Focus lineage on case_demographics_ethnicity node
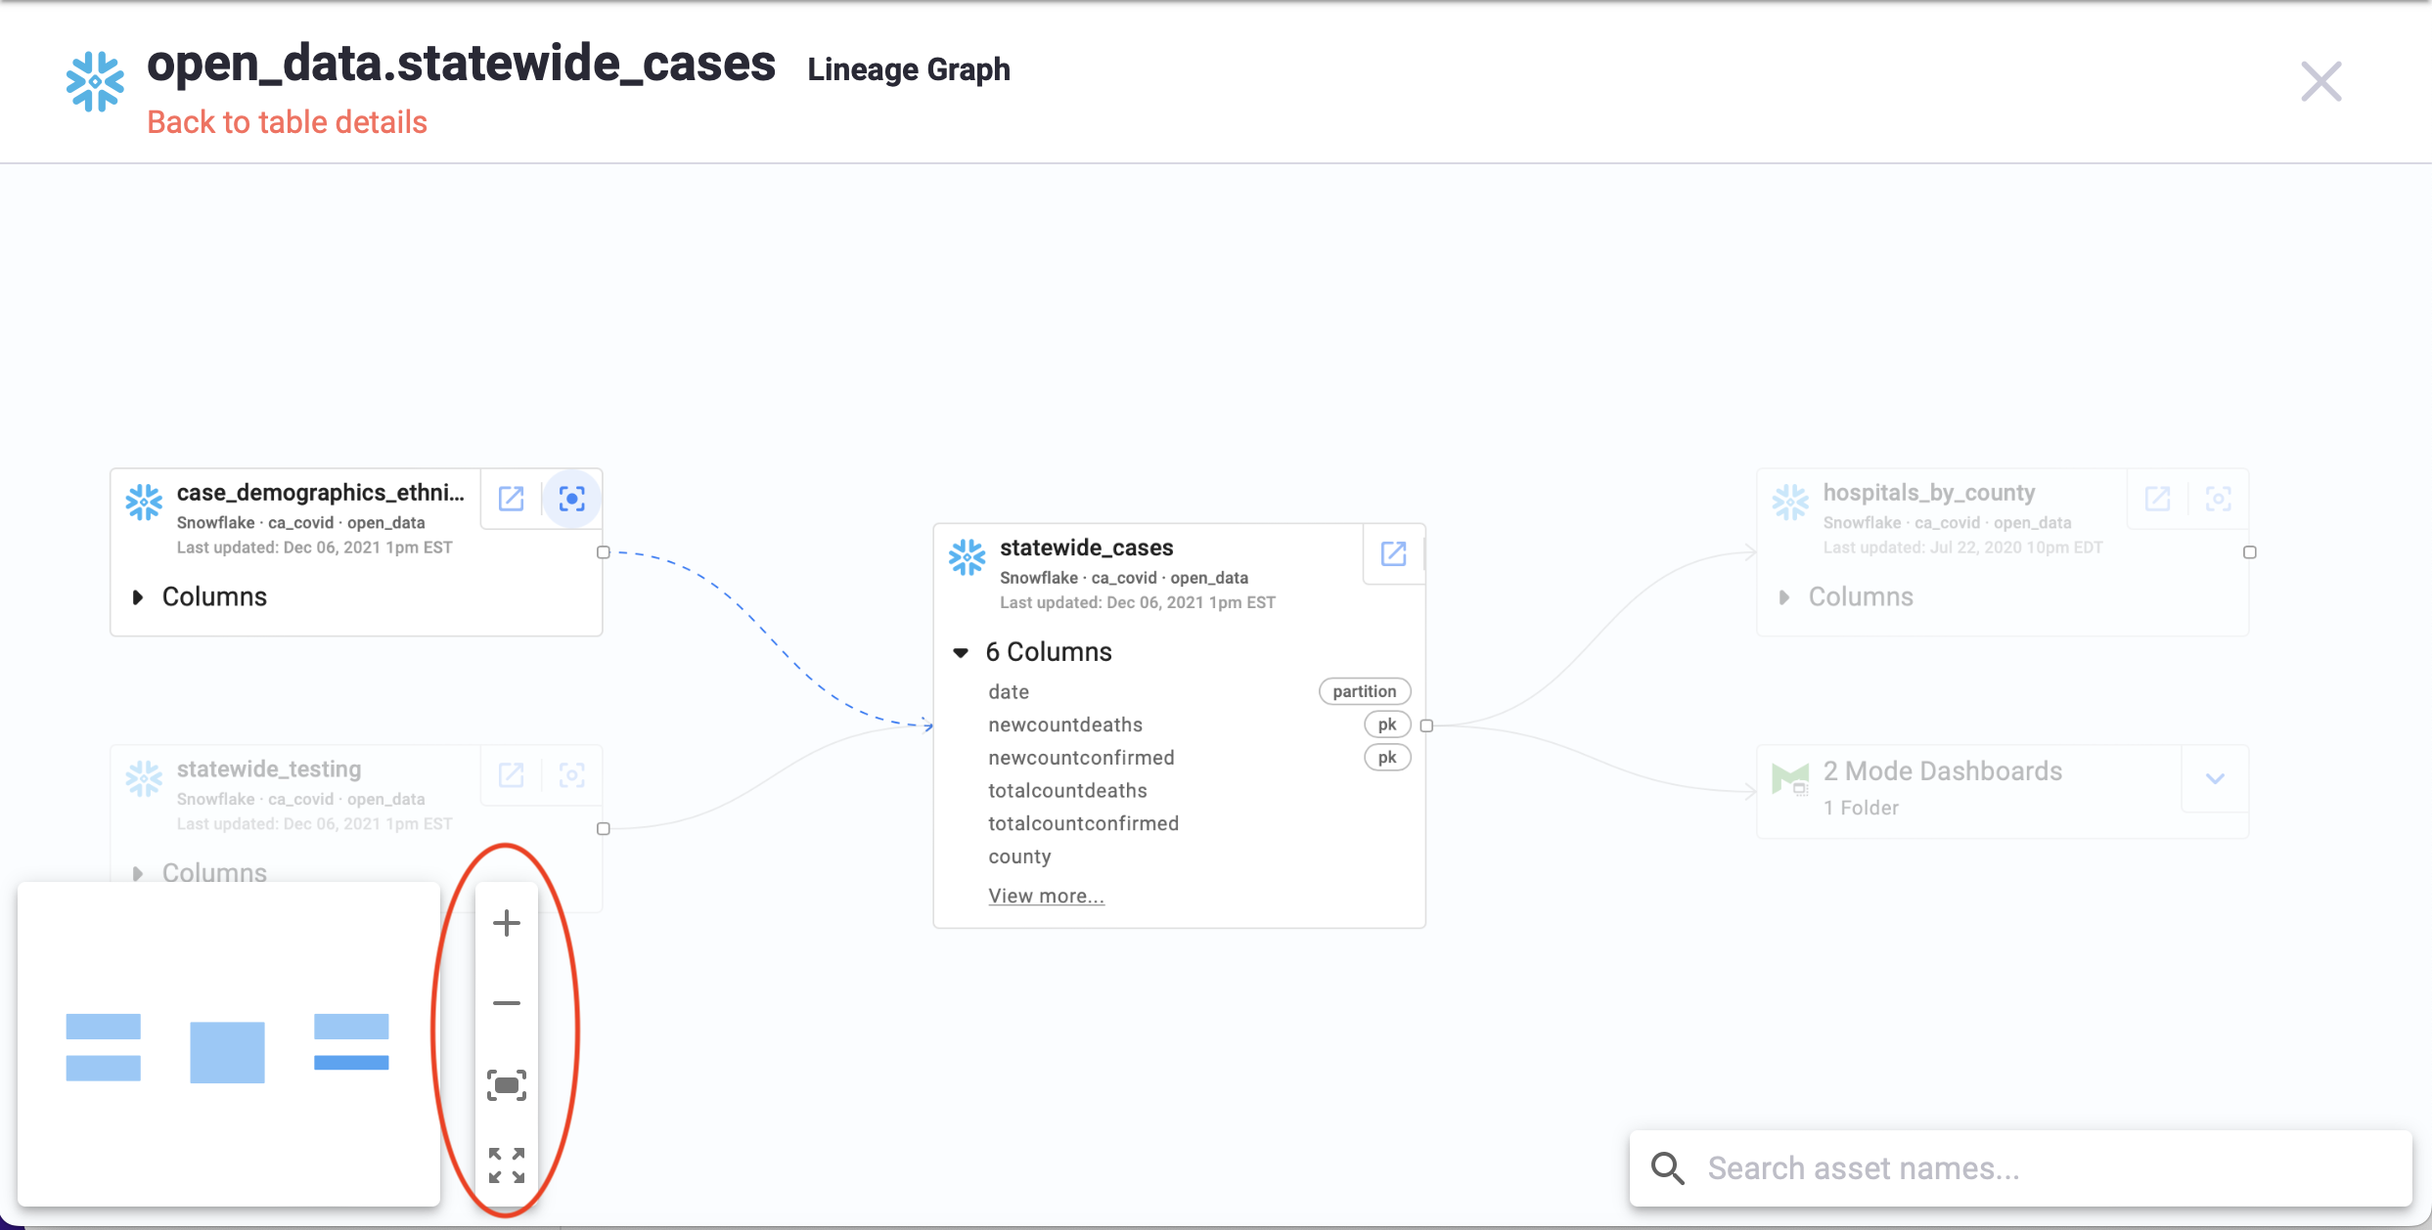This screenshot has width=2432, height=1230. click(572, 499)
